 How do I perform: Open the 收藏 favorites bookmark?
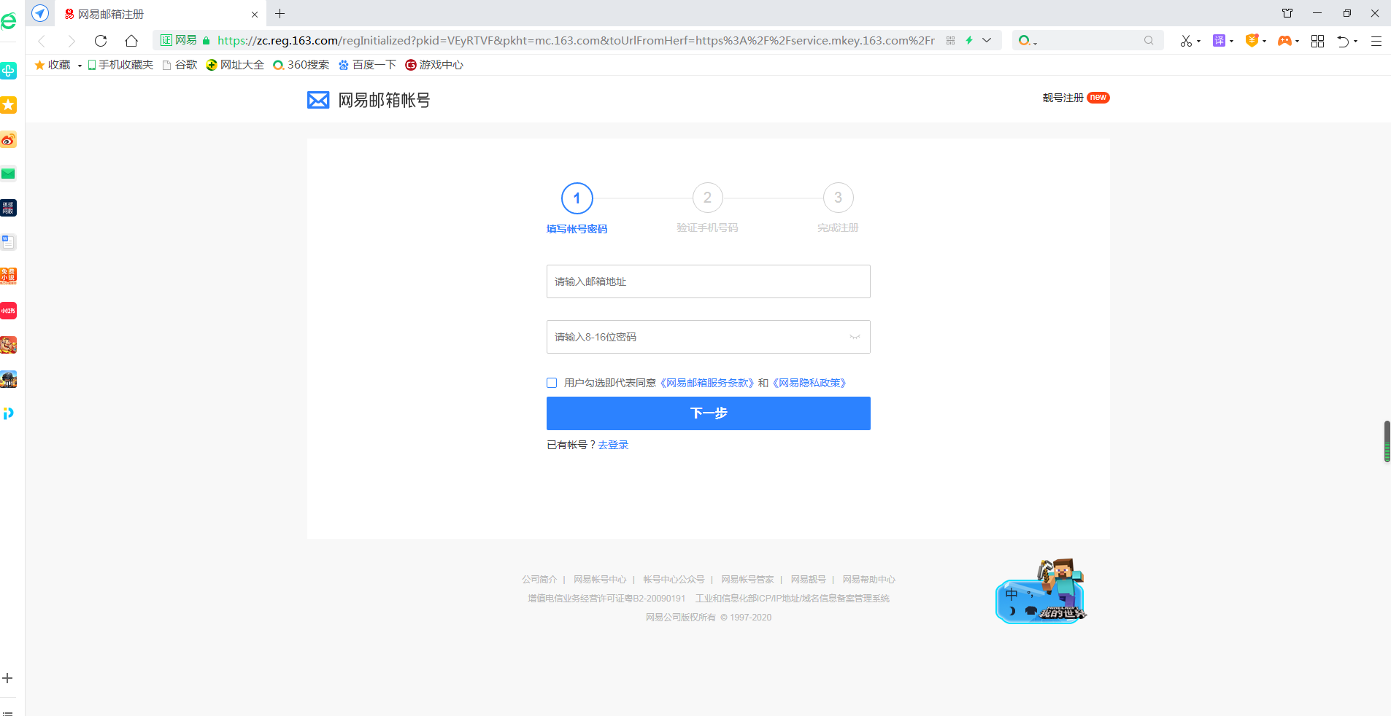[53, 65]
